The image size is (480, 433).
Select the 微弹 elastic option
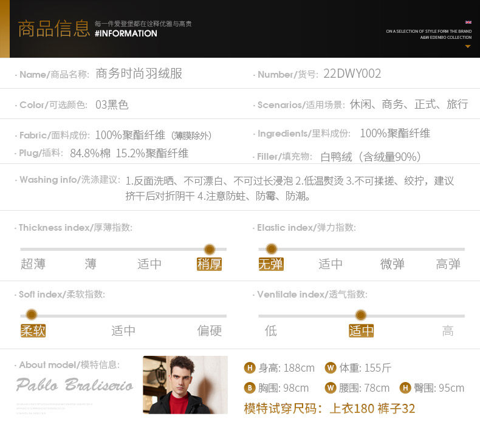click(x=392, y=264)
